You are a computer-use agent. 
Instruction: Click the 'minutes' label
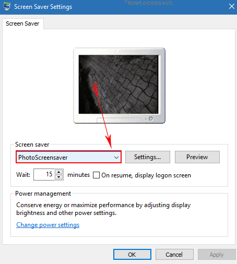(79, 175)
